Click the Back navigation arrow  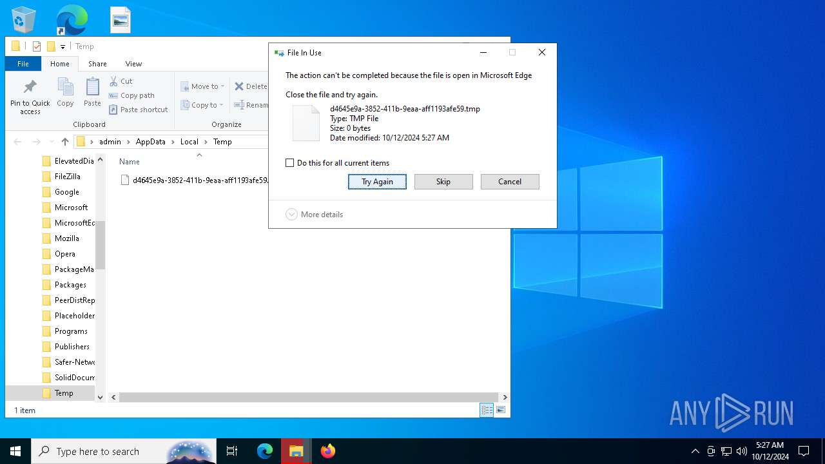tap(17, 142)
